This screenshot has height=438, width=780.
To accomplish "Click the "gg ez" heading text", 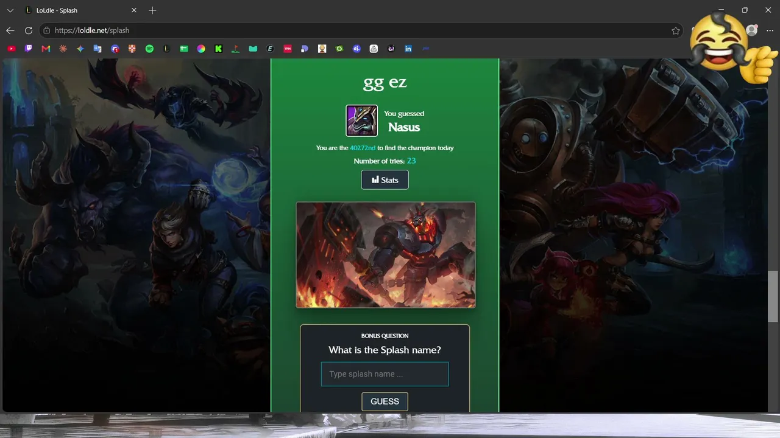I will click(x=385, y=82).
